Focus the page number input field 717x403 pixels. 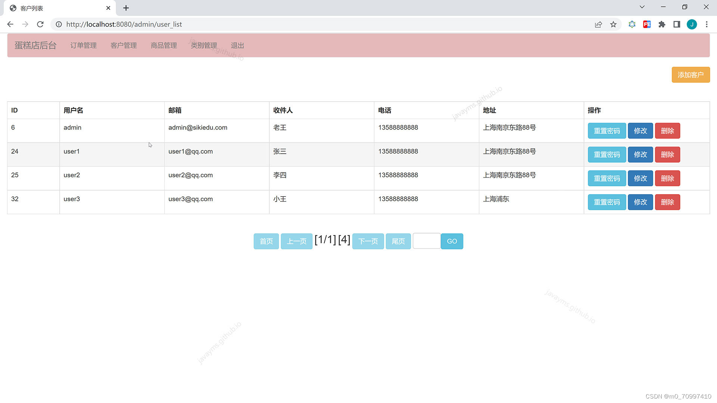click(426, 241)
